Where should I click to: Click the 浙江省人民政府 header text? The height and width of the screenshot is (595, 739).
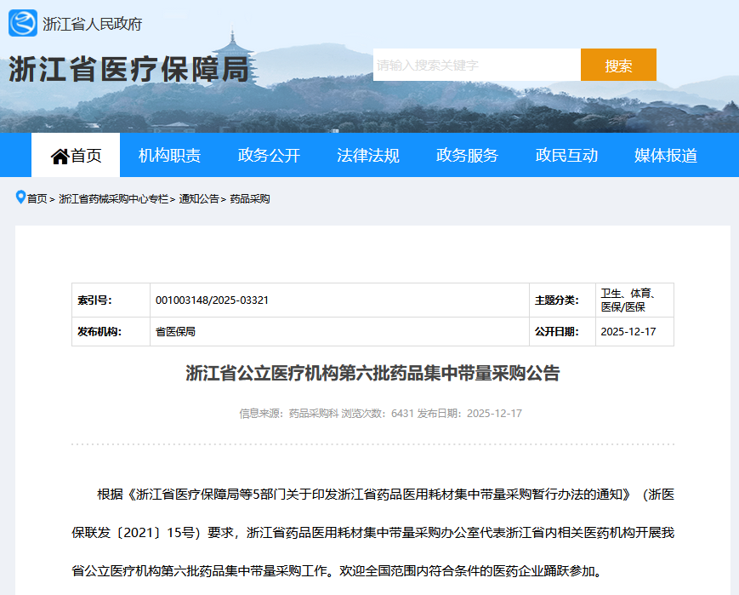(x=92, y=24)
